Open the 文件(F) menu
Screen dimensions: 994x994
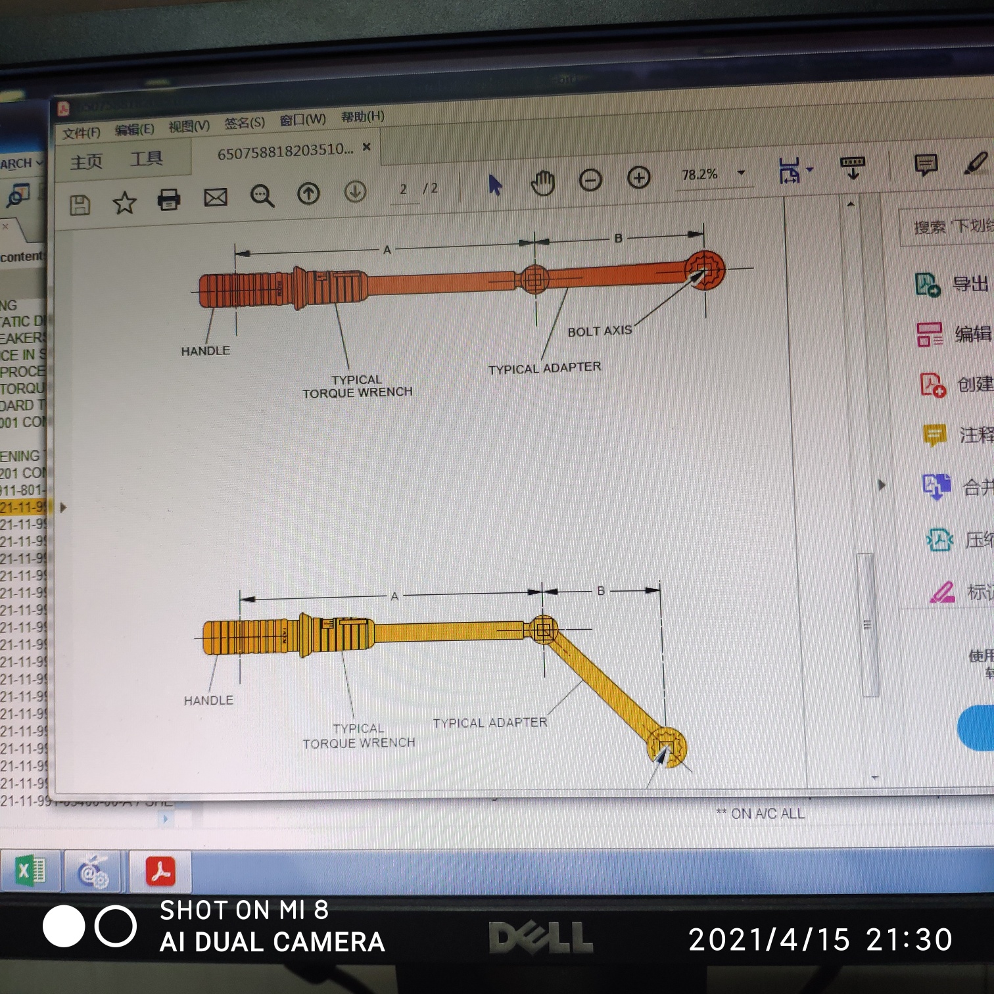click(81, 133)
